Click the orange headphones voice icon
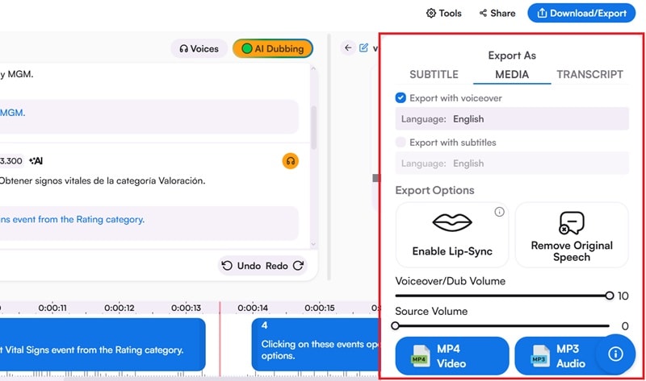The height and width of the screenshot is (381, 646). click(x=291, y=161)
